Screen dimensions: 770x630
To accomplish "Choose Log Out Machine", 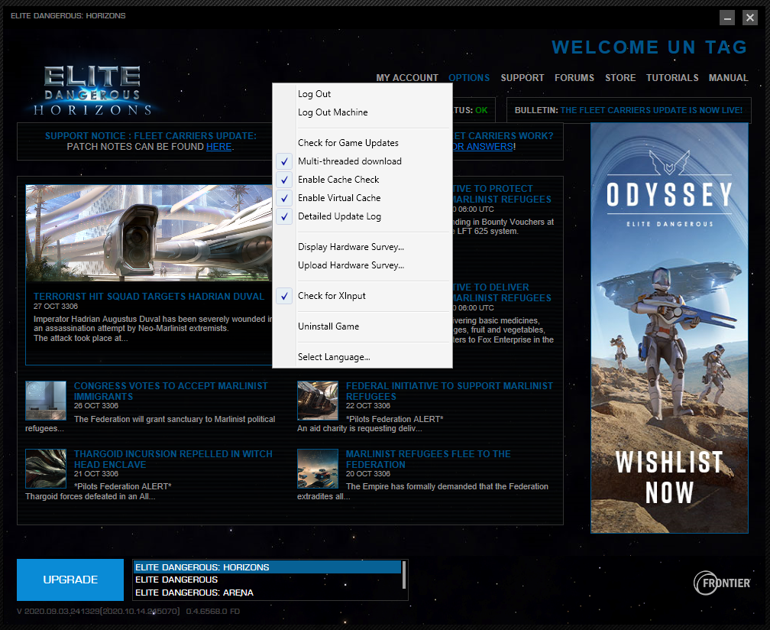I will [x=362, y=112].
